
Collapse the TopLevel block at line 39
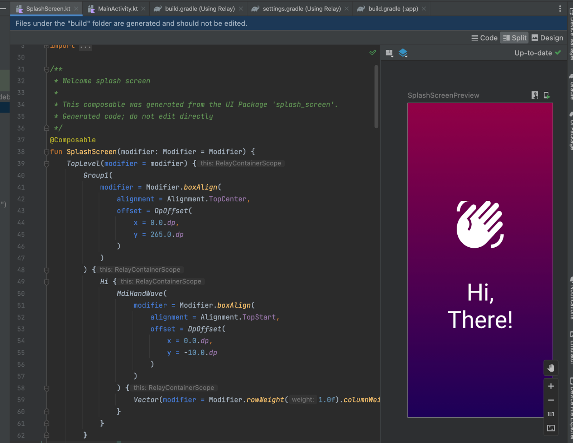click(47, 164)
